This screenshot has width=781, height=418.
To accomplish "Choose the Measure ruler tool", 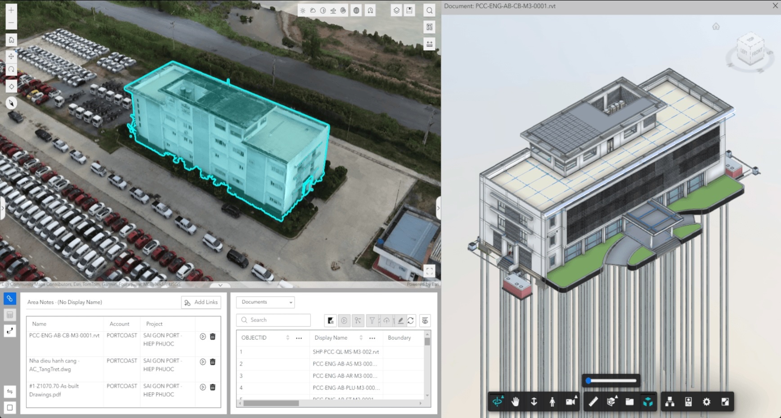I will (x=593, y=402).
